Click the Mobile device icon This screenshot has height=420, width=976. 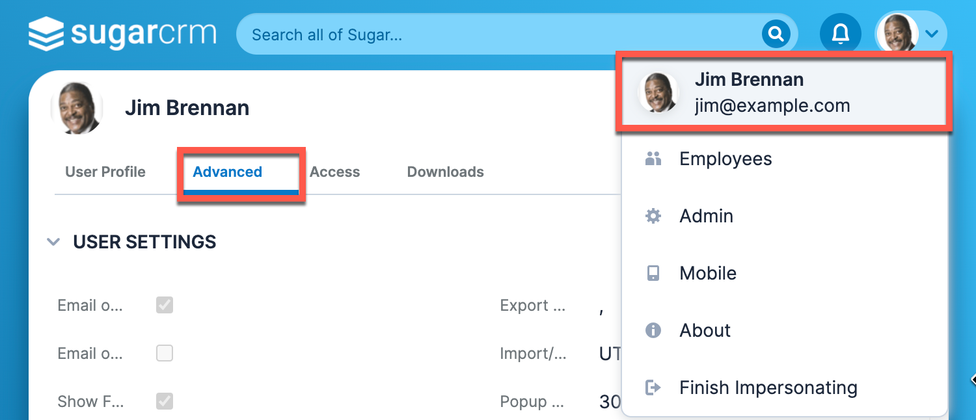pos(653,273)
